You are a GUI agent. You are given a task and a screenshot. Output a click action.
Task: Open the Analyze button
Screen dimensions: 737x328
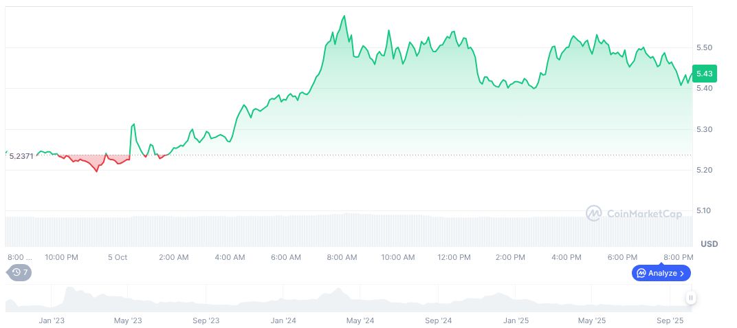click(661, 273)
